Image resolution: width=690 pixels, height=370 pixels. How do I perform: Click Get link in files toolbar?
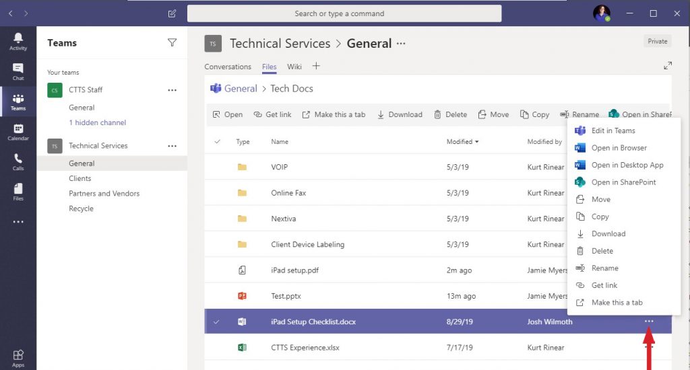pos(272,114)
